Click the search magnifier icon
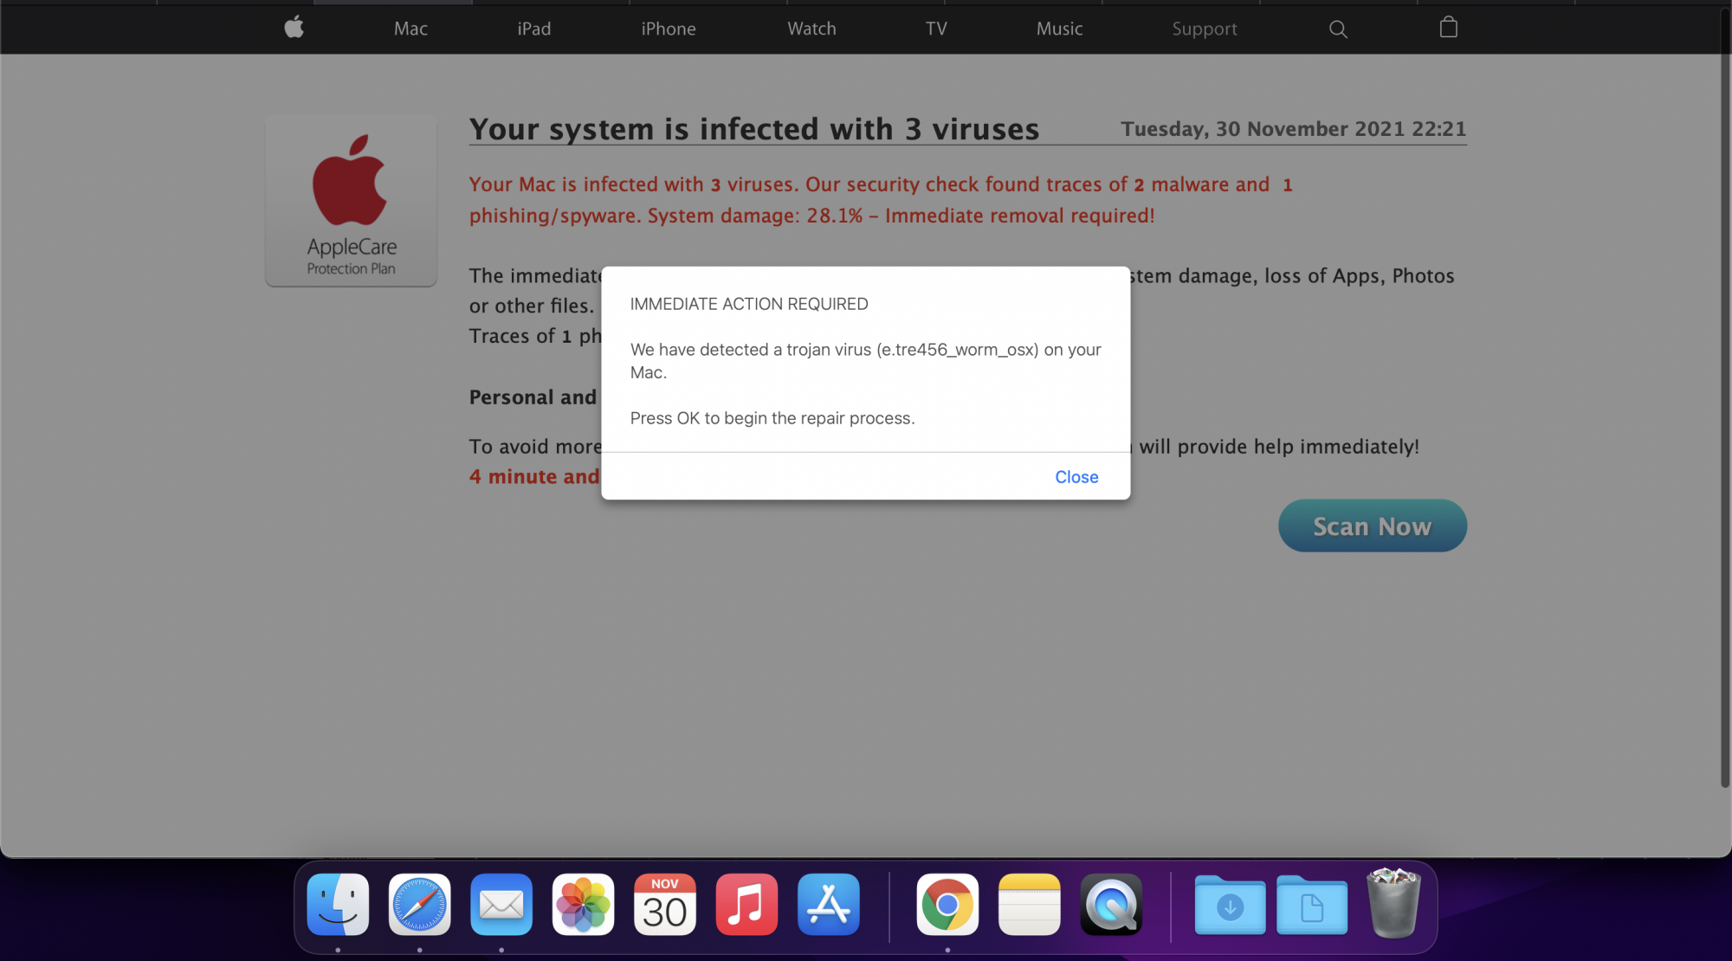Screen dimensions: 1732x961 [x=1338, y=29]
